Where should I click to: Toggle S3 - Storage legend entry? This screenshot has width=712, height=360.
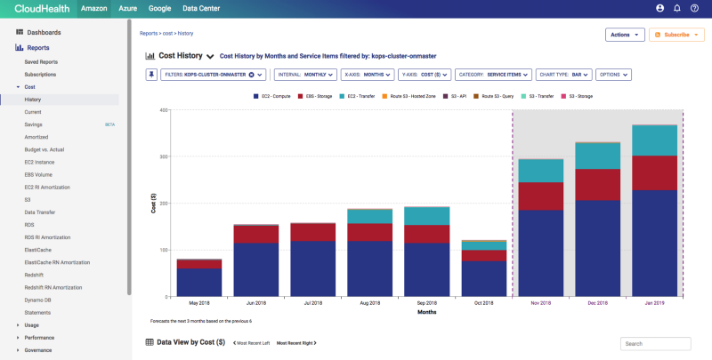pyautogui.click(x=577, y=97)
